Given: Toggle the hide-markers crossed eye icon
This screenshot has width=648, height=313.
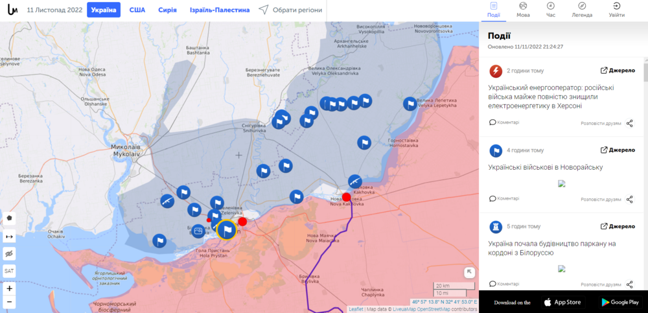Looking at the screenshot, I should tap(9, 253).
